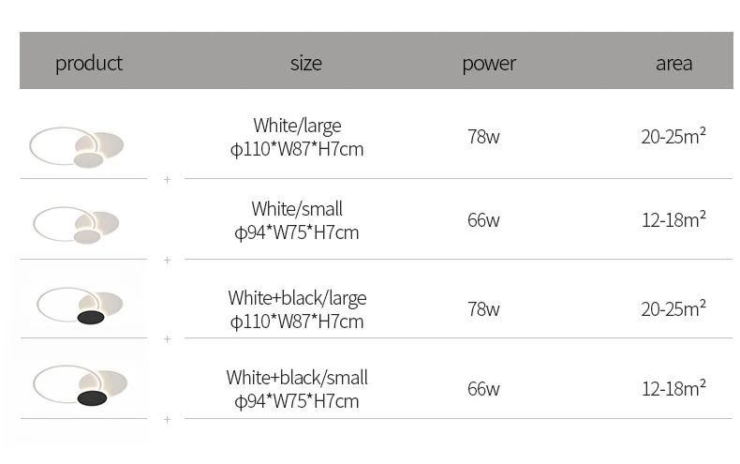Screen dimensions: 740x464
Task: Click the plus marker below the White/large row
Action: click(x=167, y=180)
